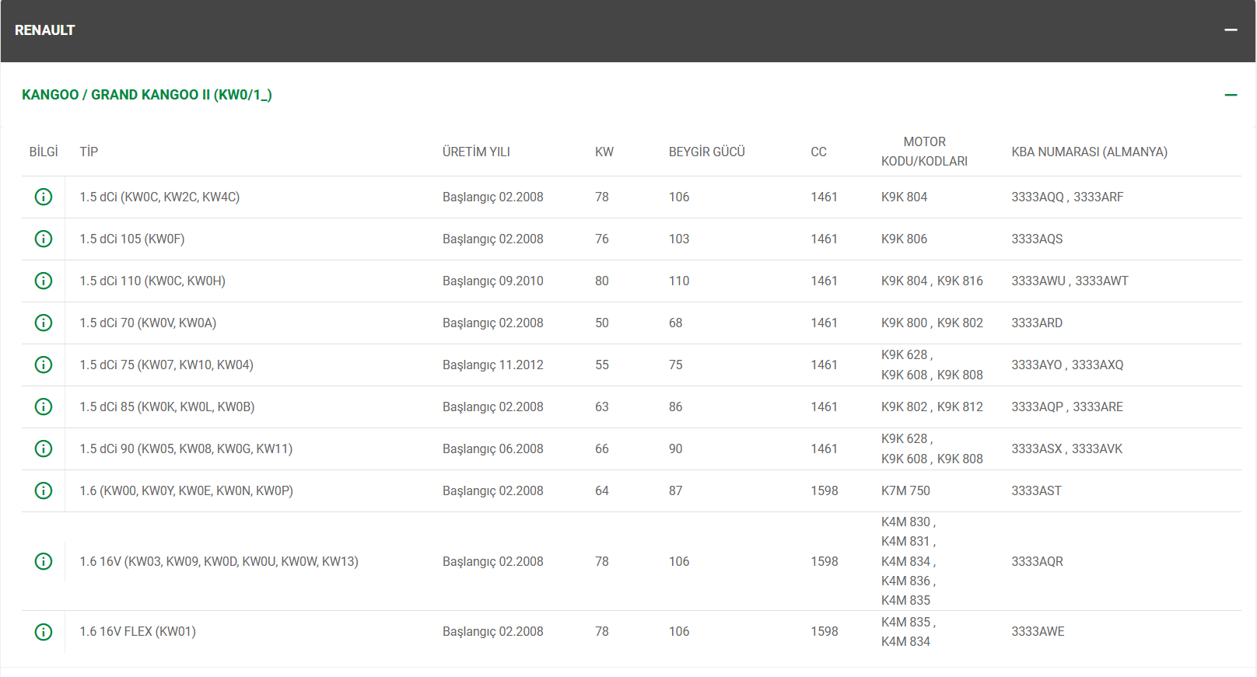Screen dimensions: 1257x677
Task: Open info for 1.5 dCi 105 (KW0F)
Action: [44, 239]
